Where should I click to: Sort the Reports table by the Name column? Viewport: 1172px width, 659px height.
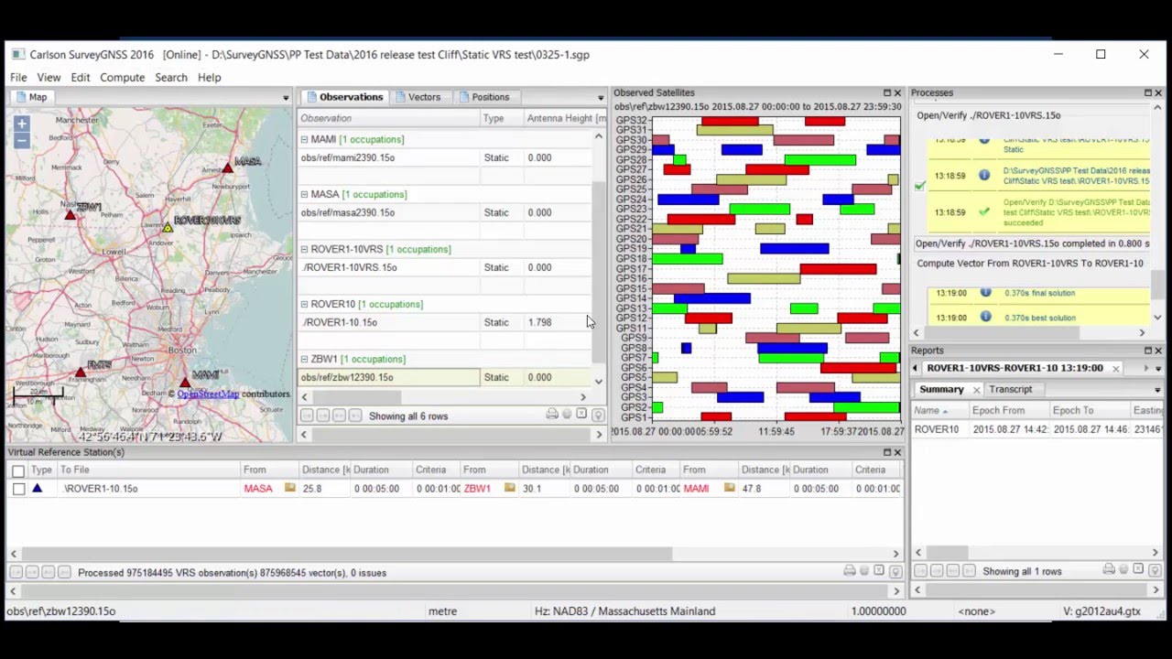point(940,410)
